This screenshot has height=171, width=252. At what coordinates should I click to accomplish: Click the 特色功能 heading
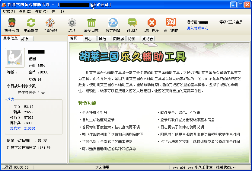(87, 103)
